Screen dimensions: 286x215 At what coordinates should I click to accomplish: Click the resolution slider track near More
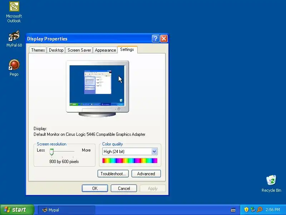point(73,151)
